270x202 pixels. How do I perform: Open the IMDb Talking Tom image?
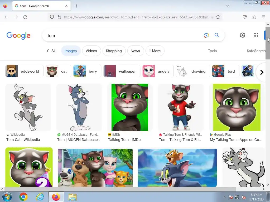click(130, 107)
